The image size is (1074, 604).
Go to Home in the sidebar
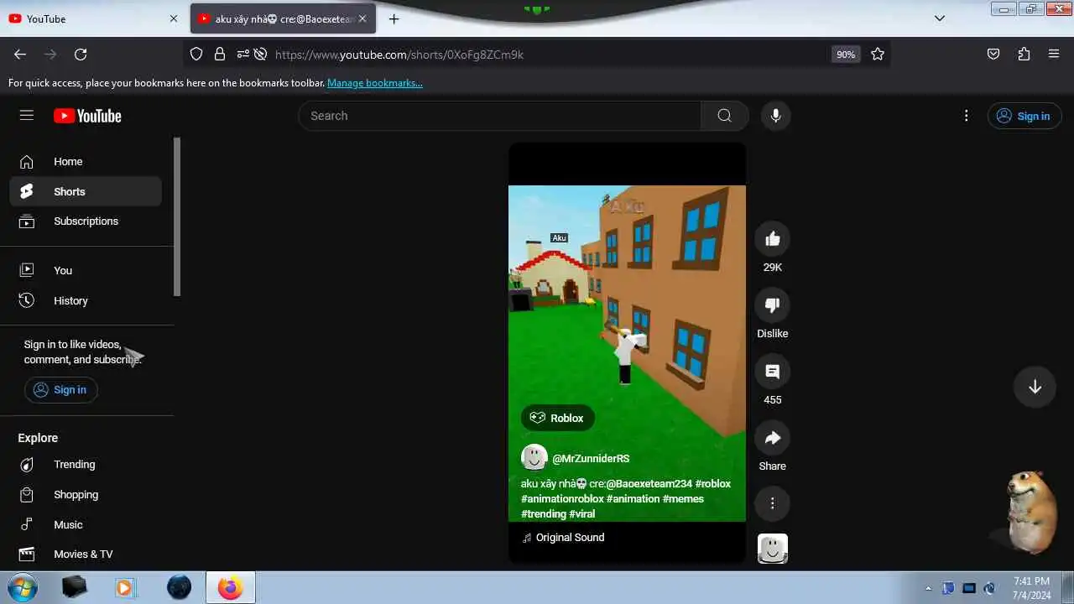pos(86,162)
